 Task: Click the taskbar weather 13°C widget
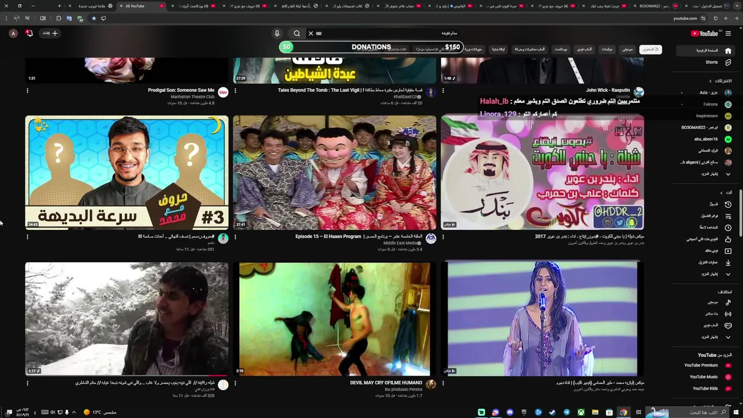click(100, 412)
